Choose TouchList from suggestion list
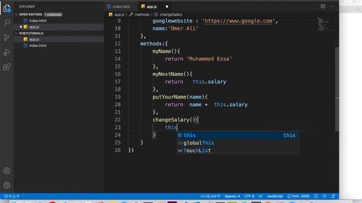Image resolution: width=362 pixels, height=203 pixels. tap(238, 151)
